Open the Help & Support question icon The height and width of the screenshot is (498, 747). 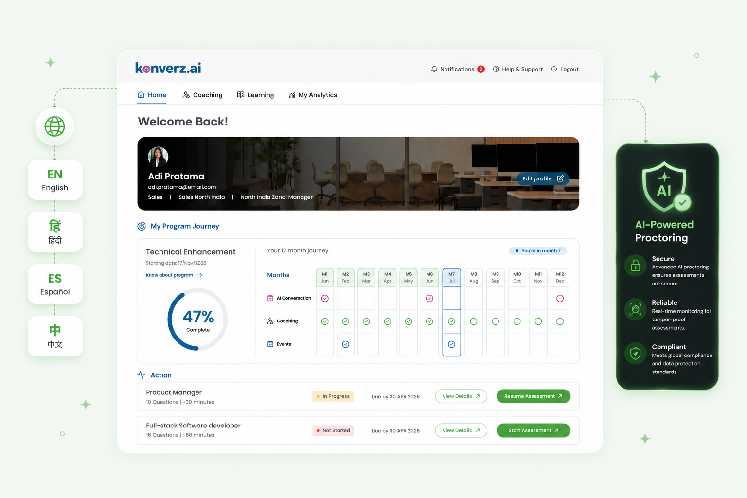tap(496, 69)
